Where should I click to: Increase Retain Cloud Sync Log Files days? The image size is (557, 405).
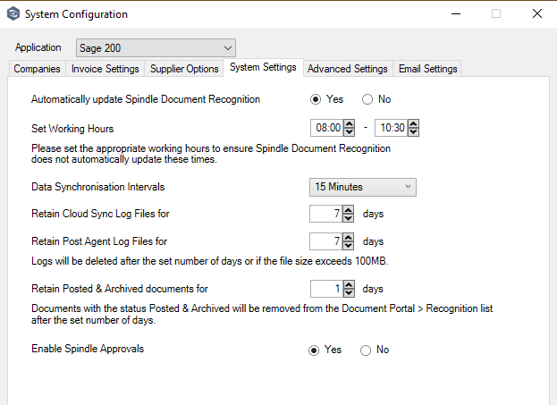click(348, 209)
